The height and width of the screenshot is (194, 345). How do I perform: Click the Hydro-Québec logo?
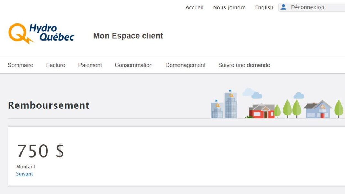(41, 34)
